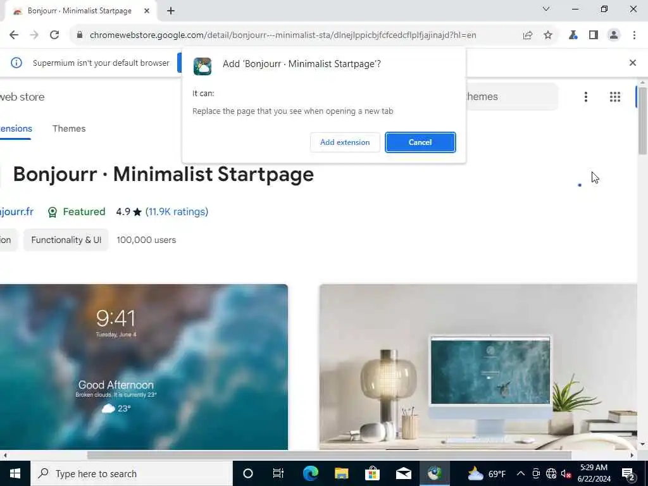Open the browser three-dot menu
Image resolution: width=648 pixels, height=486 pixels.
[x=634, y=35]
